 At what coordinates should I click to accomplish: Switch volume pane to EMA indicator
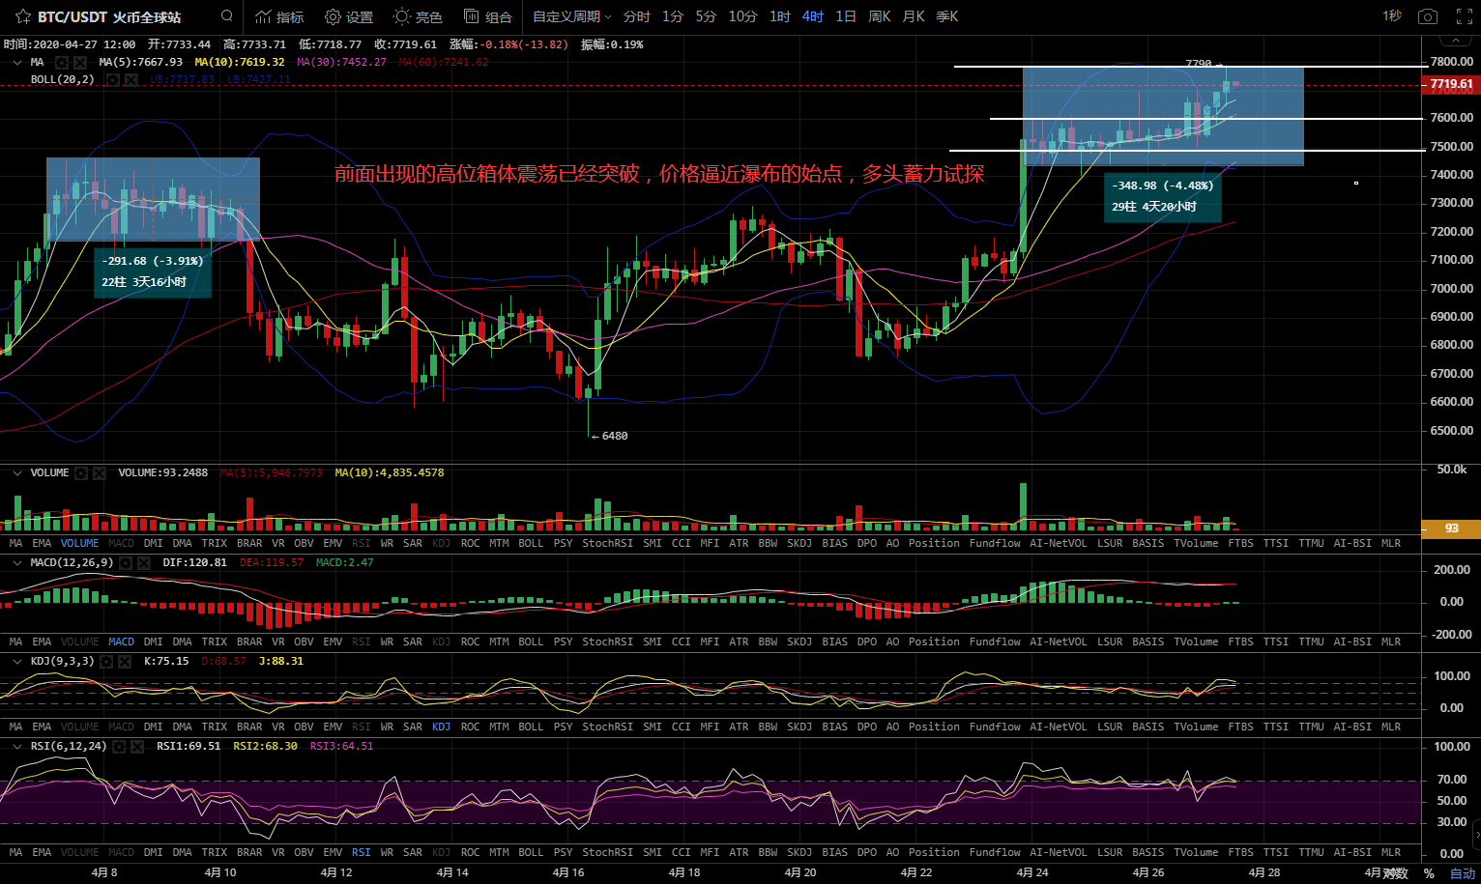click(42, 543)
